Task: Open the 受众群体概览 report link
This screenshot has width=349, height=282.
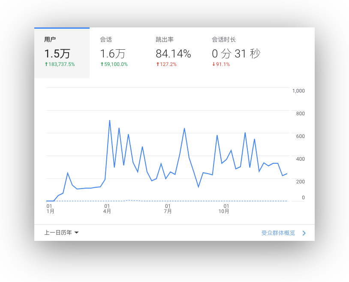Action: tap(278, 233)
